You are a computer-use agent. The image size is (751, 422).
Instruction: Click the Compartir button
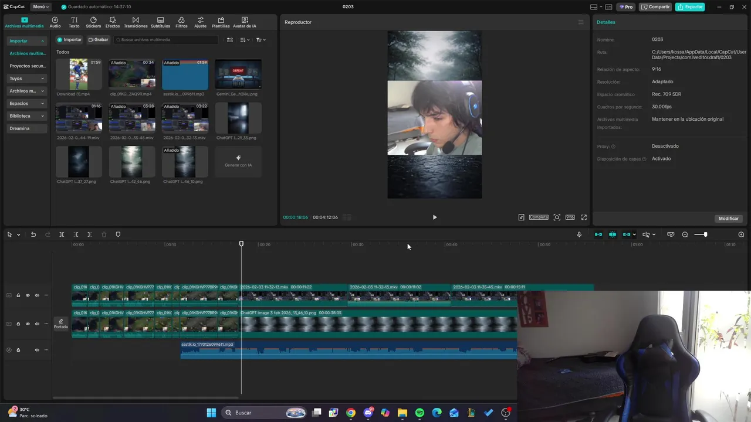point(655,7)
